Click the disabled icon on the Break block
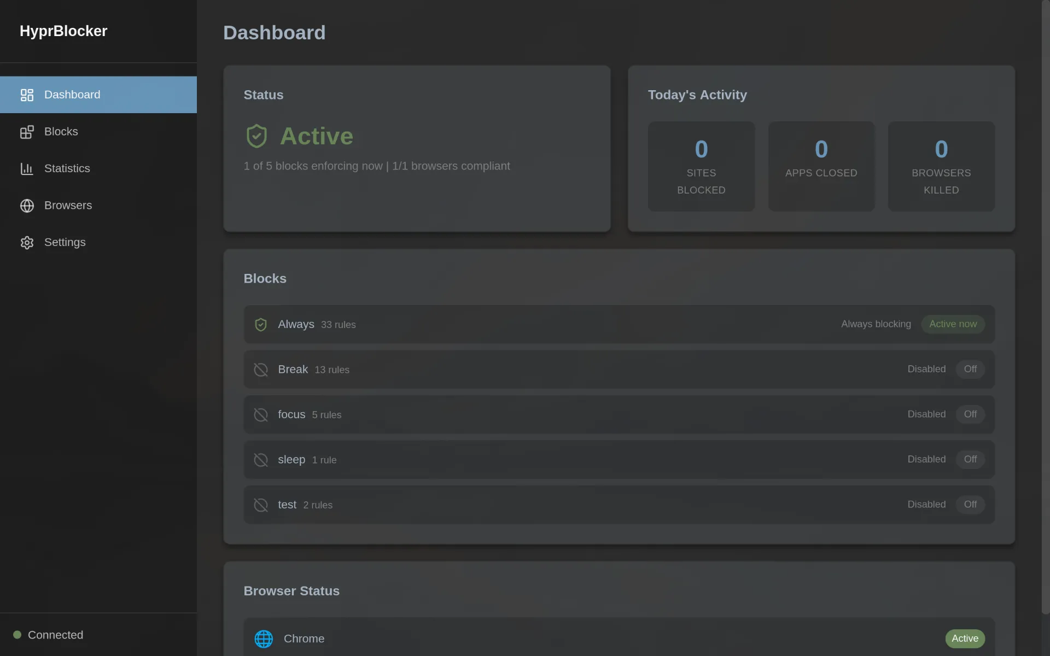The height and width of the screenshot is (656, 1050). tap(261, 370)
